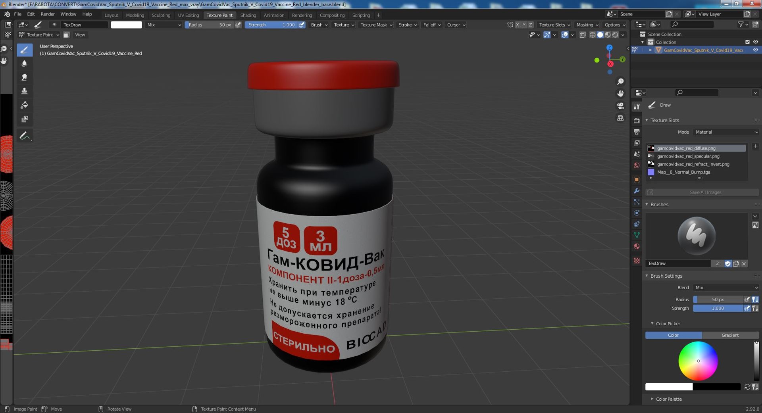Select the Clone tool
The height and width of the screenshot is (413, 762).
[x=24, y=91]
